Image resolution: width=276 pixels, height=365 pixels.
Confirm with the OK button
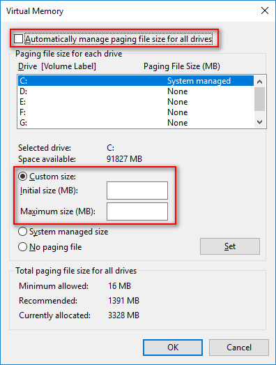[173, 348]
